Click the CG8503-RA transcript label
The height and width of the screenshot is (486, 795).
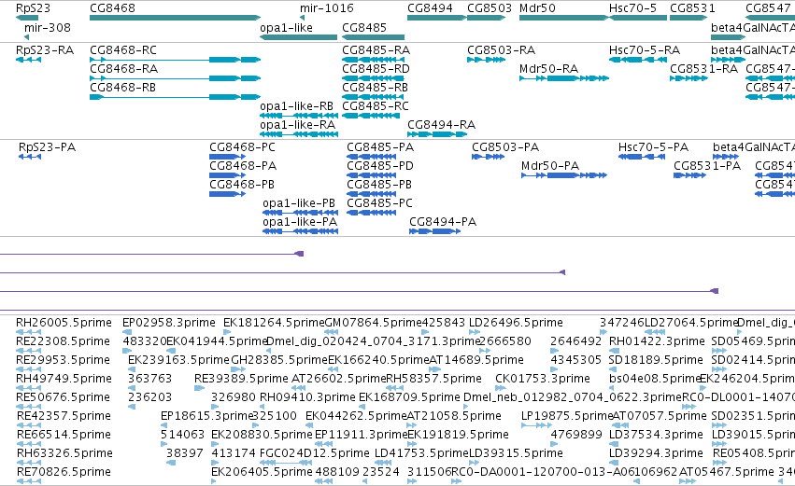tap(502, 50)
